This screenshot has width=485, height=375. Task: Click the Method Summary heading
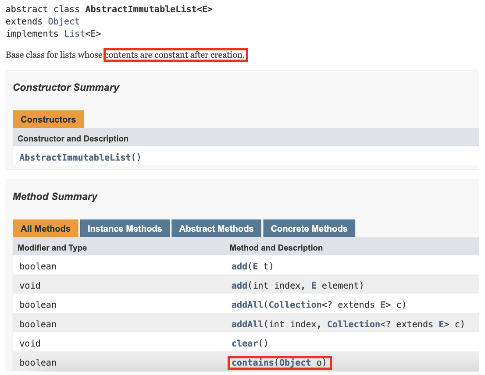click(x=55, y=196)
